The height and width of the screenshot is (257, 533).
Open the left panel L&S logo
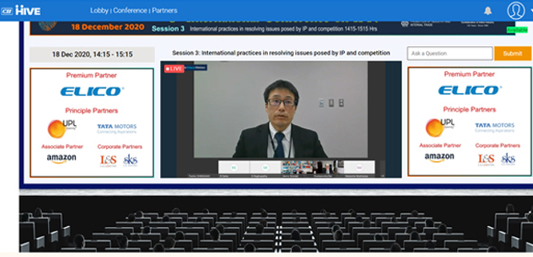(108, 161)
